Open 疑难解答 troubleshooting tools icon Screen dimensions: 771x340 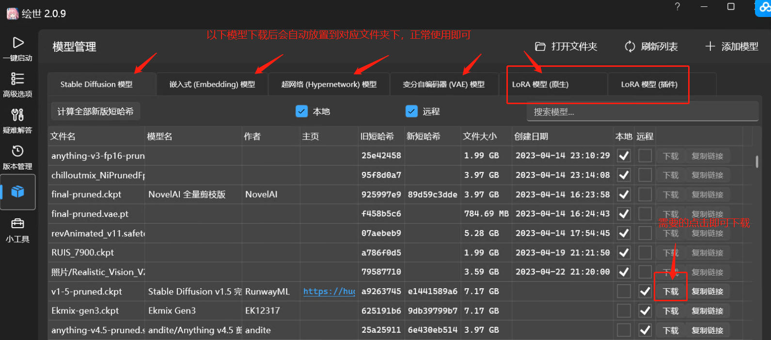(17, 115)
